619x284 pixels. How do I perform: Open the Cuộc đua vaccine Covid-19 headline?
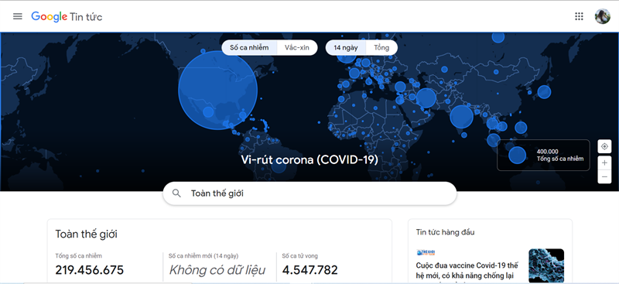point(467,270)
